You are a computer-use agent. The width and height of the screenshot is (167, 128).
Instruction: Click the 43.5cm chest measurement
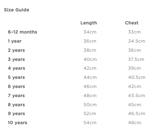[x=136, y=96]
